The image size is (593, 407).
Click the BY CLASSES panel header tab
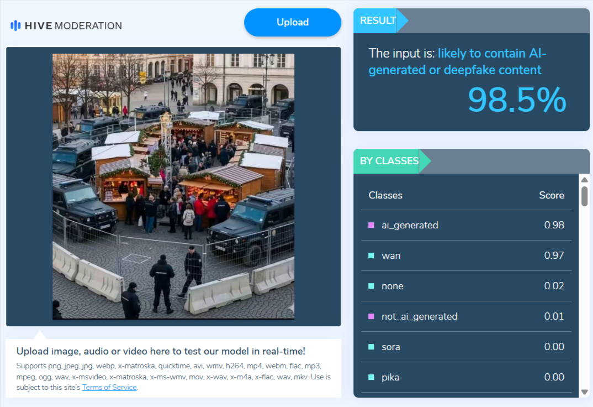[x=392, y=161]
